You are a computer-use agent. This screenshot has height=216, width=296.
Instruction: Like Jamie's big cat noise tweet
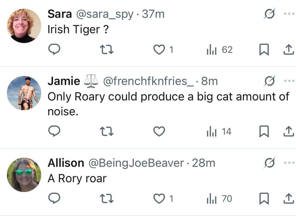tap(159, 132)
